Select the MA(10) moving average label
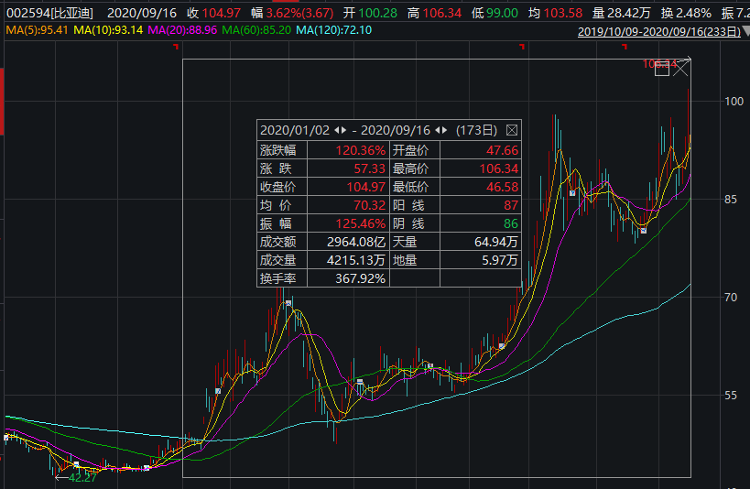 click(x=106, y=30)
